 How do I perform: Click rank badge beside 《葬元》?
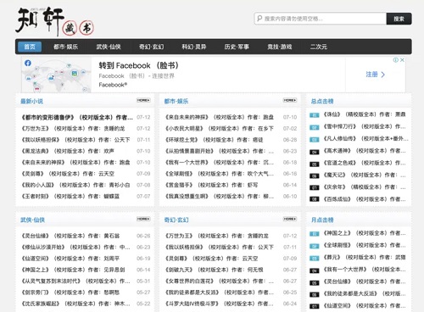(314, 259)
